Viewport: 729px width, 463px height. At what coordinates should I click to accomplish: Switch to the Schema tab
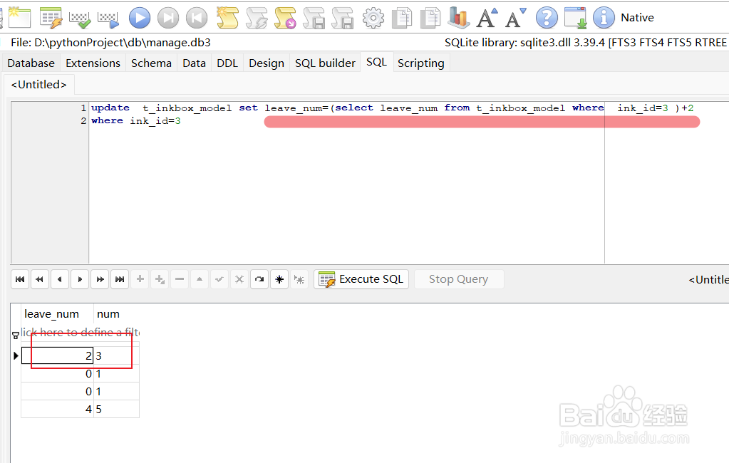click(151, 63)
